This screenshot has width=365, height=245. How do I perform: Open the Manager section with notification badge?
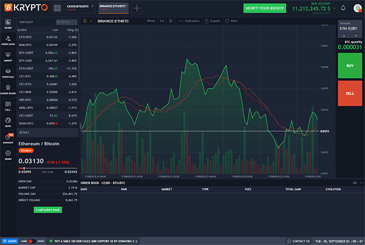click(8, 139)
